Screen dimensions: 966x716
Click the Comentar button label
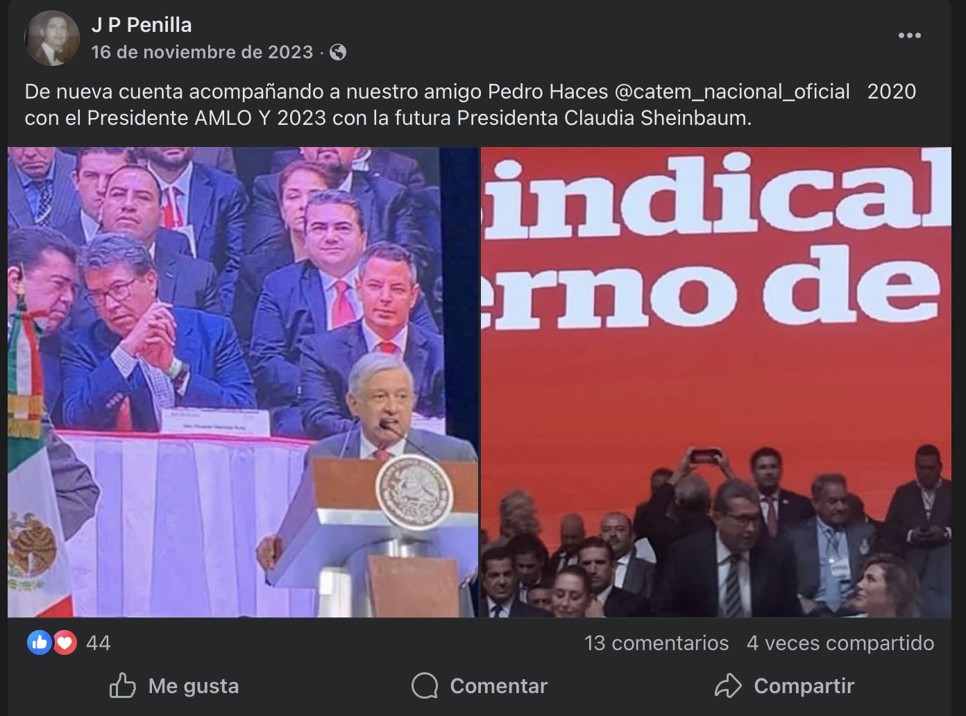(x=499, y=685)
